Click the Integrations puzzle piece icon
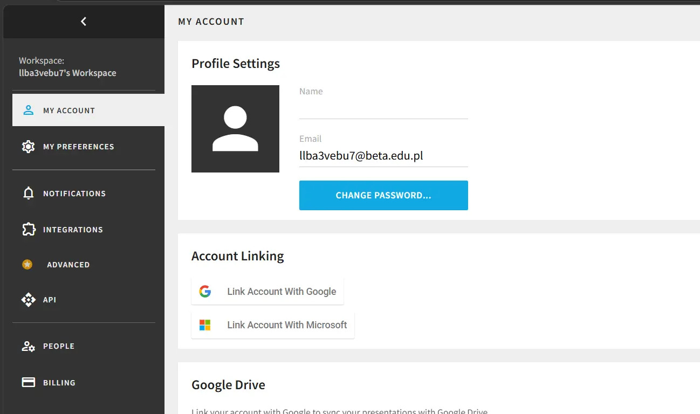This screenshot has height=414, width=700. point(29,230)
